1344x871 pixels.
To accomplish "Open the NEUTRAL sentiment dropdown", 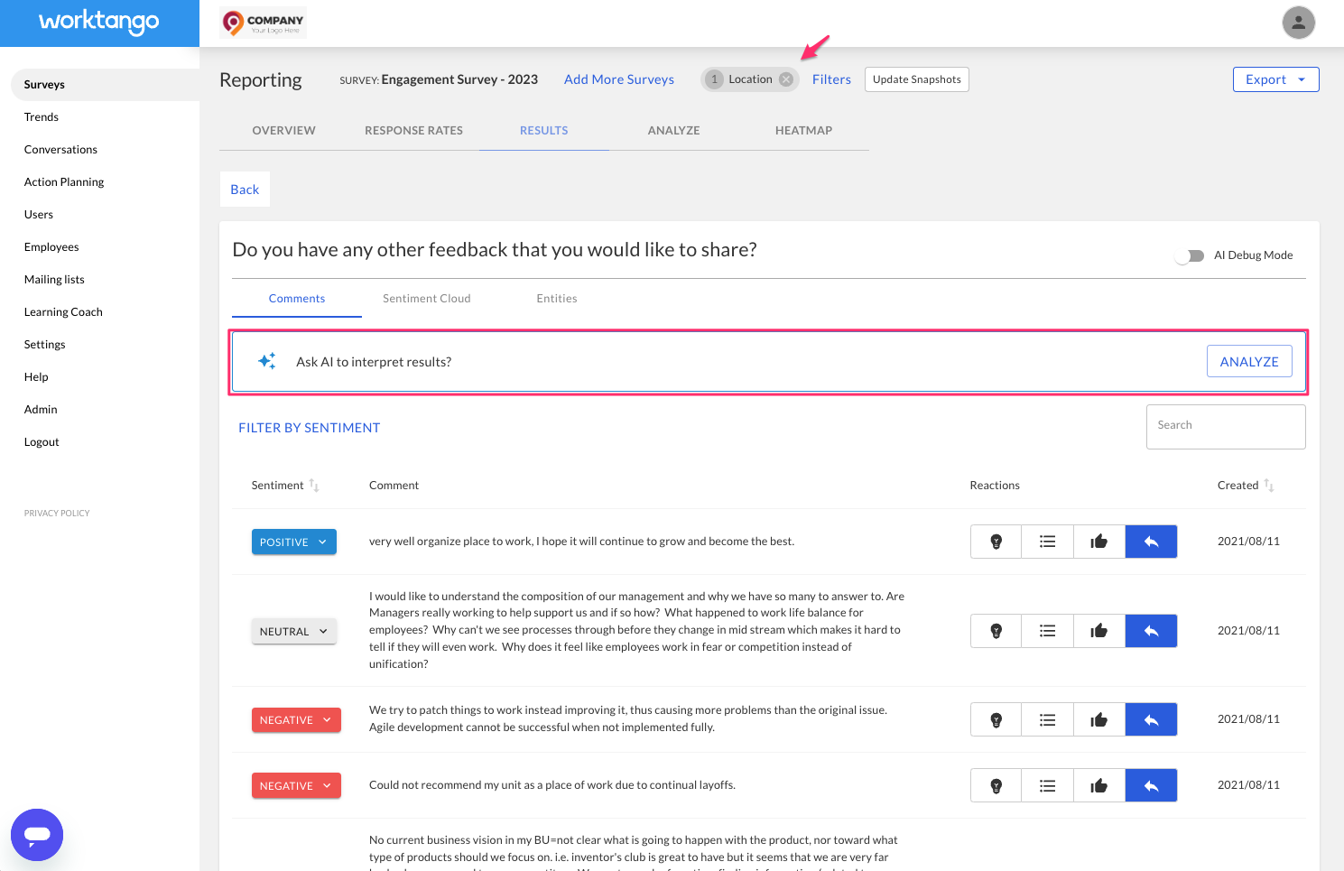I will [x=293, y=632].
